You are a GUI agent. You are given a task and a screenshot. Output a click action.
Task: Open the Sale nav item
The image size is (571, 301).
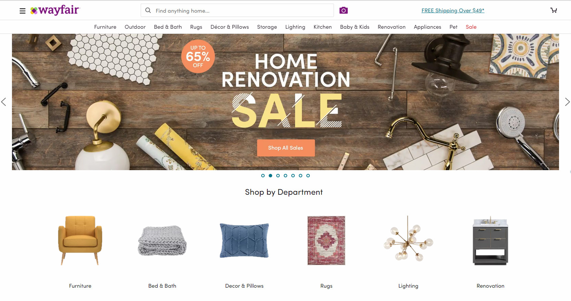(471, 27)
